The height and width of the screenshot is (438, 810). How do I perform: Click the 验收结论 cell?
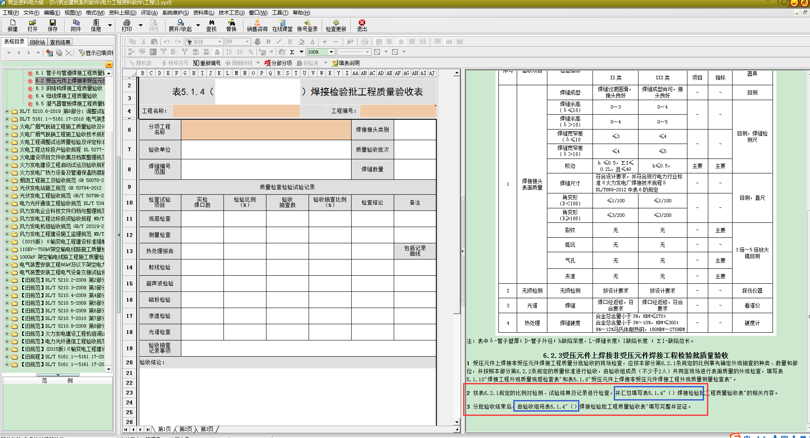pos(287,362)
